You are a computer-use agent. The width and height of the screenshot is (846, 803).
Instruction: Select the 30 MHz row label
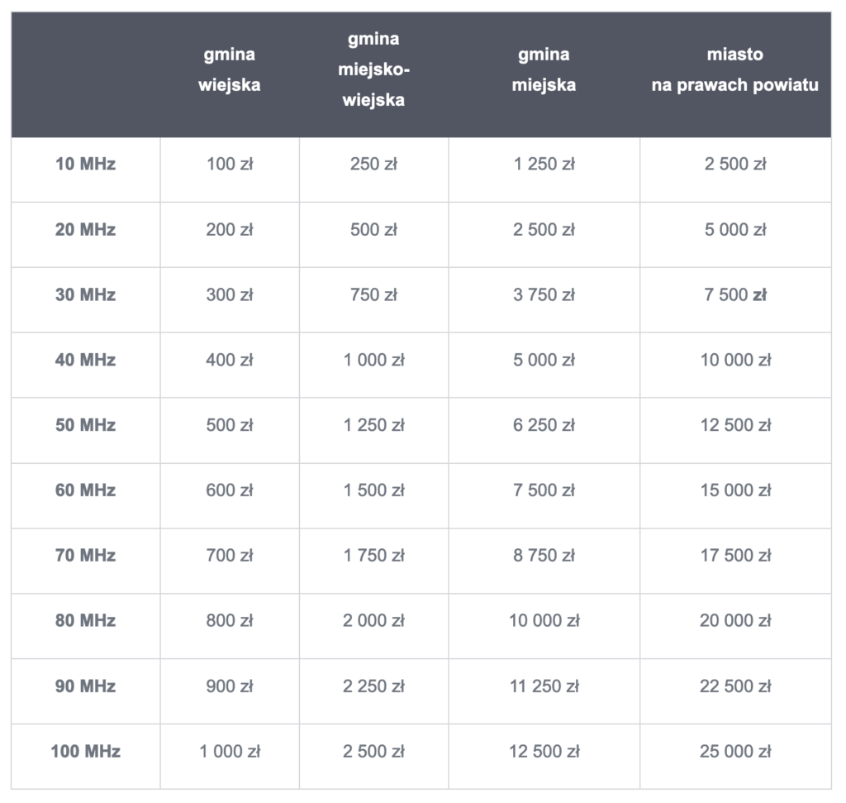point(85,294)
